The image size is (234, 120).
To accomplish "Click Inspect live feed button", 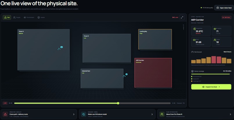I will pyautogui.click(x=211, y=87).
